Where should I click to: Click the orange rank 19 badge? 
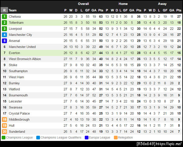4,125
